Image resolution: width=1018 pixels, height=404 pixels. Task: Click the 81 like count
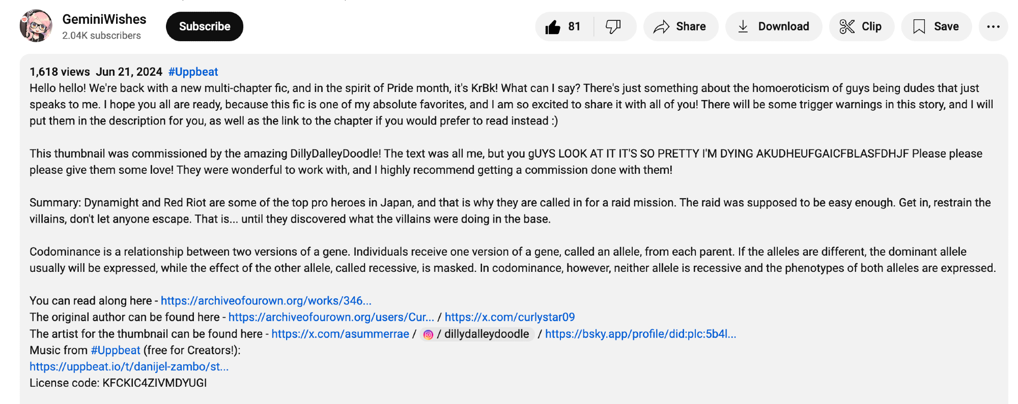pos(574,26)
